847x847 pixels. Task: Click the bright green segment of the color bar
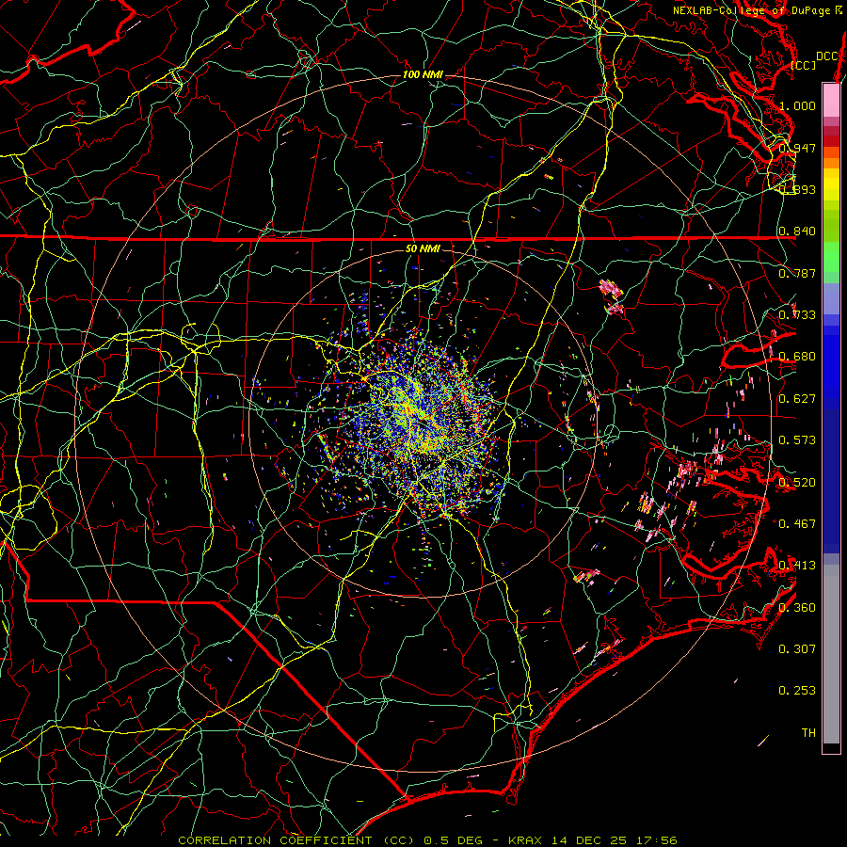pyautogui.click(x=831, y=257)
